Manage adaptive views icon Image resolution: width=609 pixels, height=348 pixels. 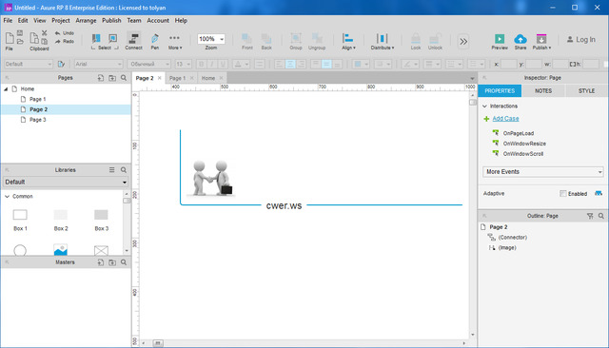pyautogui.click(x=599, y=193)
